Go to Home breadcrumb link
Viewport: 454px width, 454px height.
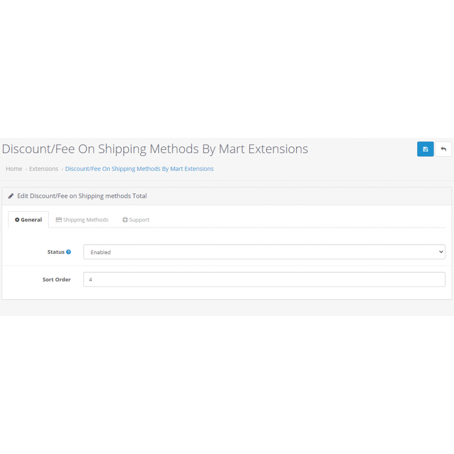point(14,169)
